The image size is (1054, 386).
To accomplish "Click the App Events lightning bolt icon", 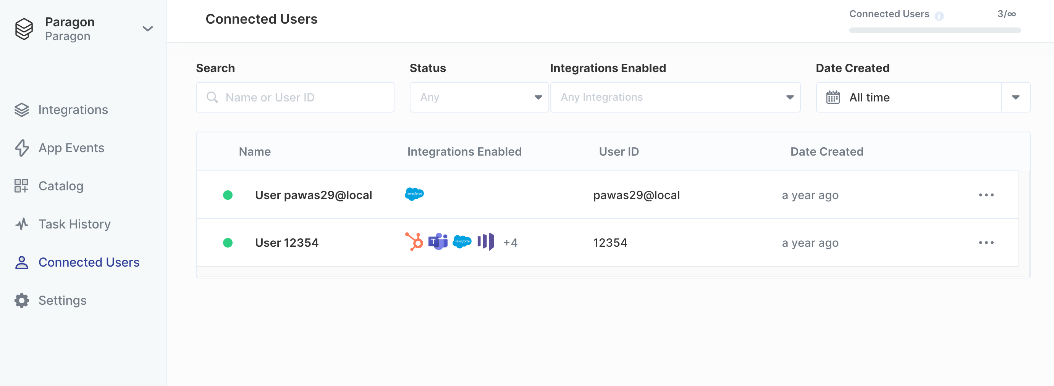I will 22,148.
